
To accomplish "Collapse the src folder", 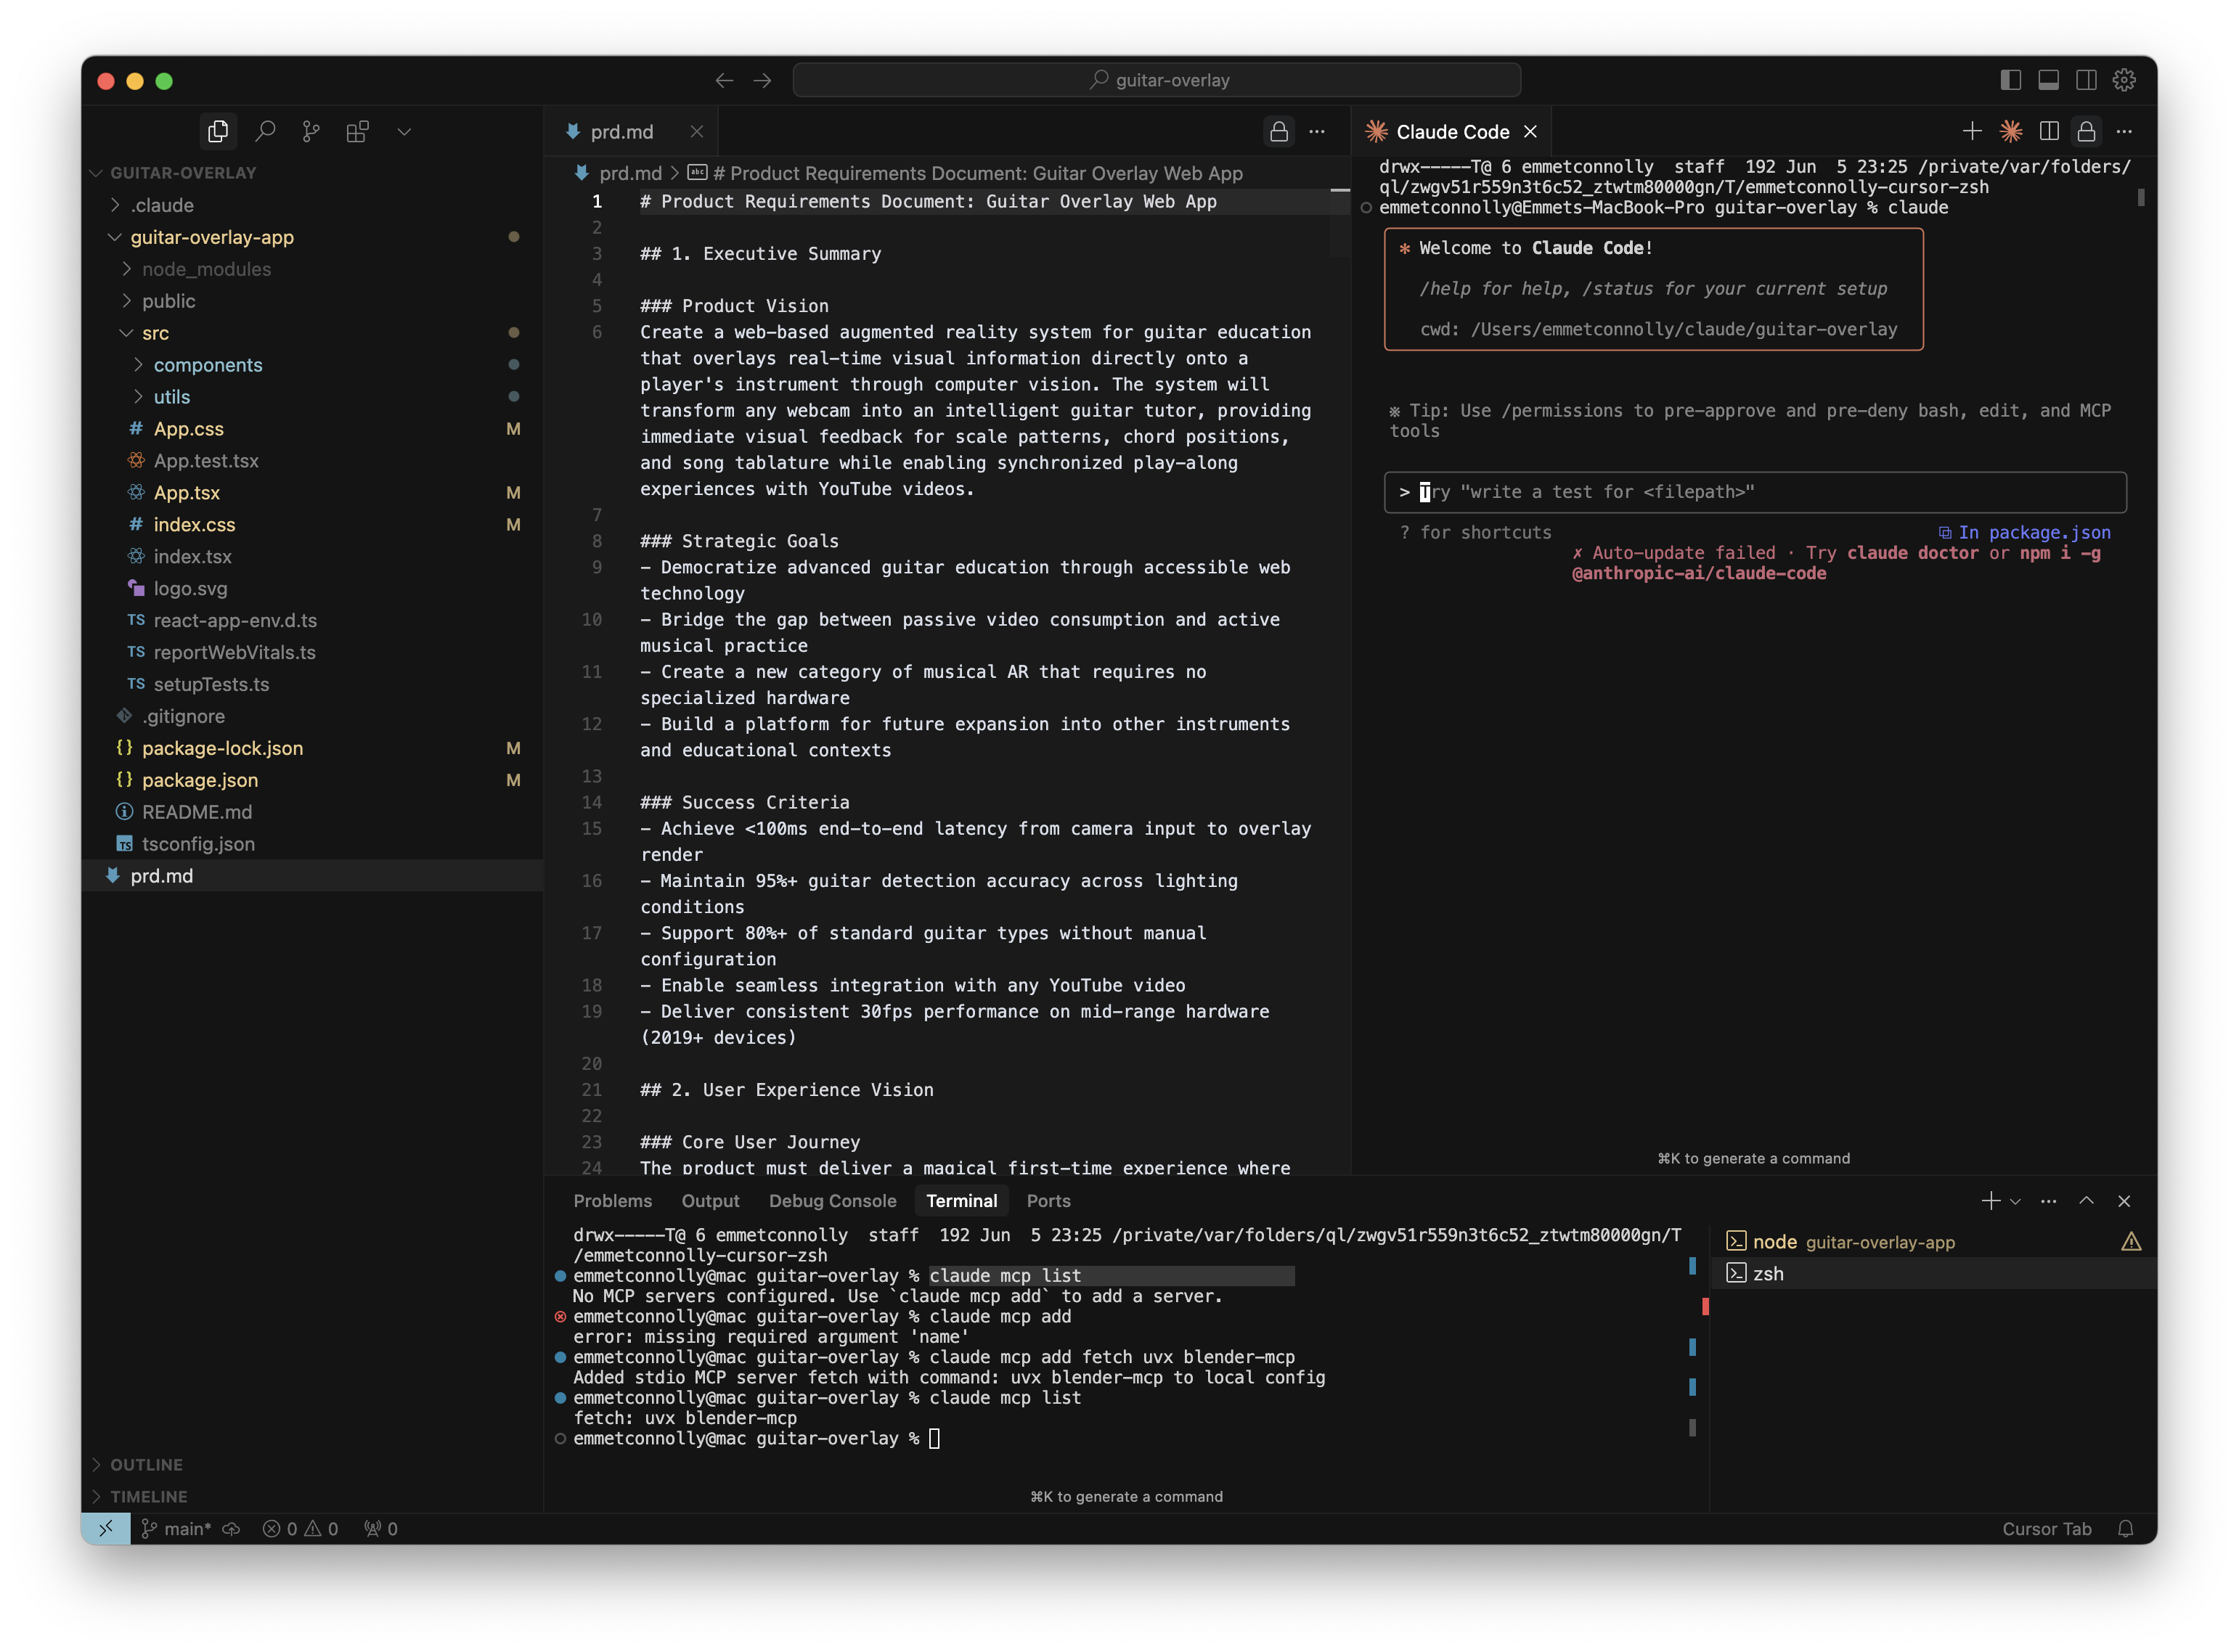I will (x=312, y=333).
